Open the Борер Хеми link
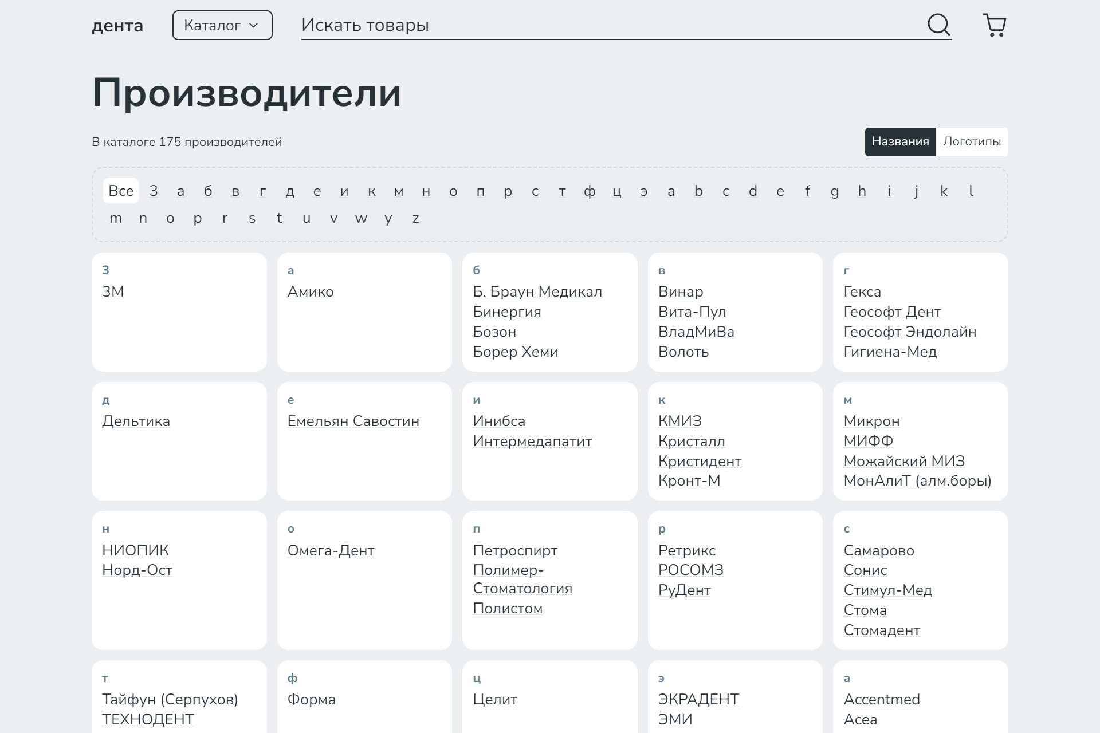Screen dimensions: 1100x733 516,352
